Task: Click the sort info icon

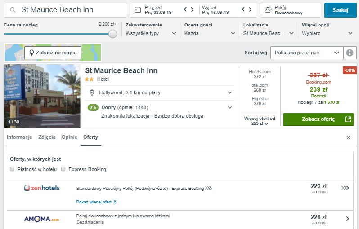Action: click(349, 53)
